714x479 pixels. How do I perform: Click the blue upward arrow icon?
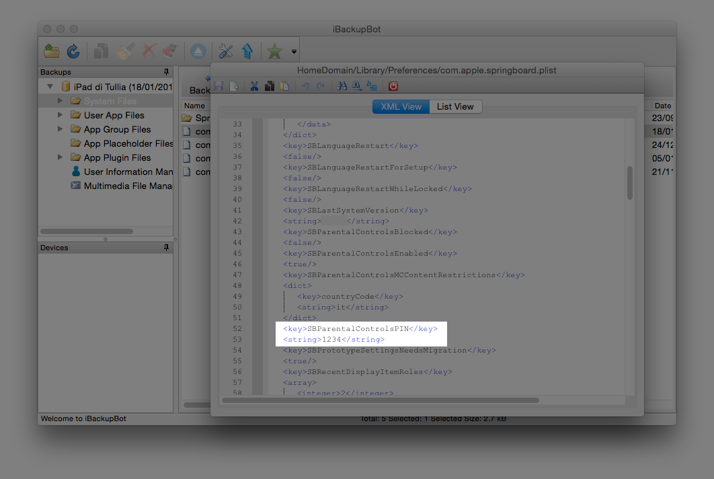[x=247, y=51]
